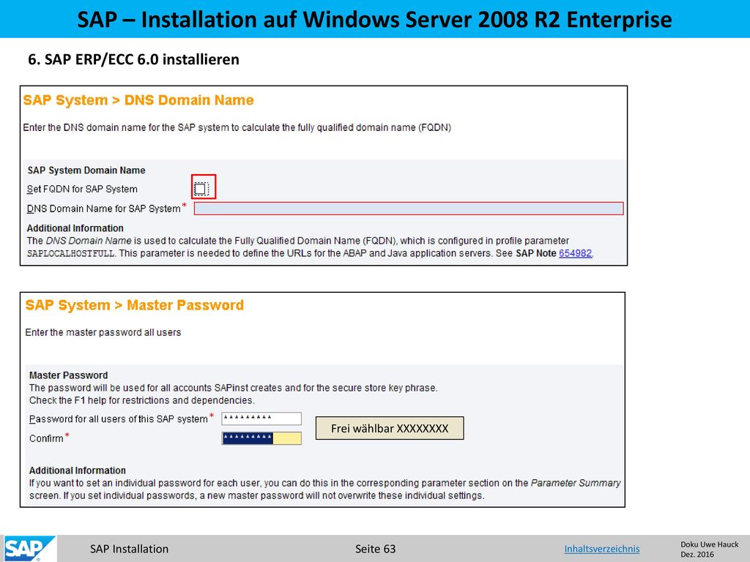Open SAP Note 654982 link
The width and height of the screenshot is (750, 562).
(x=575, y=253)
